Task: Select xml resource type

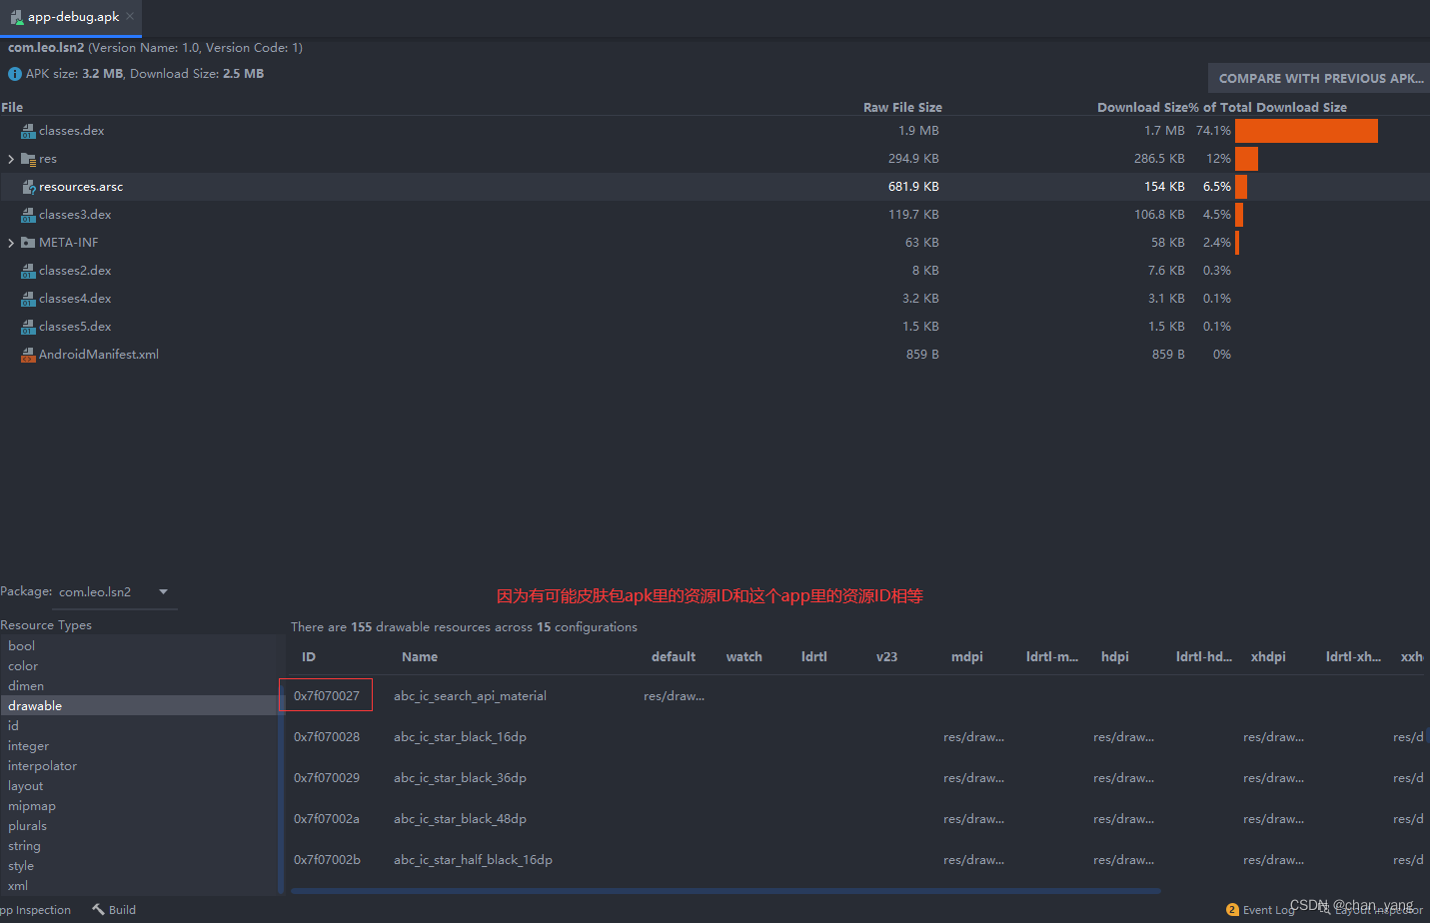Action: [x=140, y=886]
